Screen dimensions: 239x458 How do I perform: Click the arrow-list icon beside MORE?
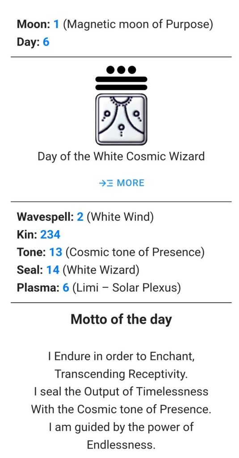[x=106, y=183]
